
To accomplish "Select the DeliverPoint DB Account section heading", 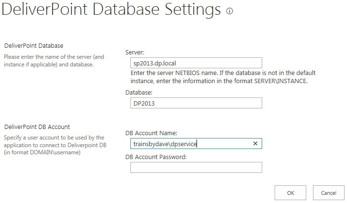I will tap(37, 127).
